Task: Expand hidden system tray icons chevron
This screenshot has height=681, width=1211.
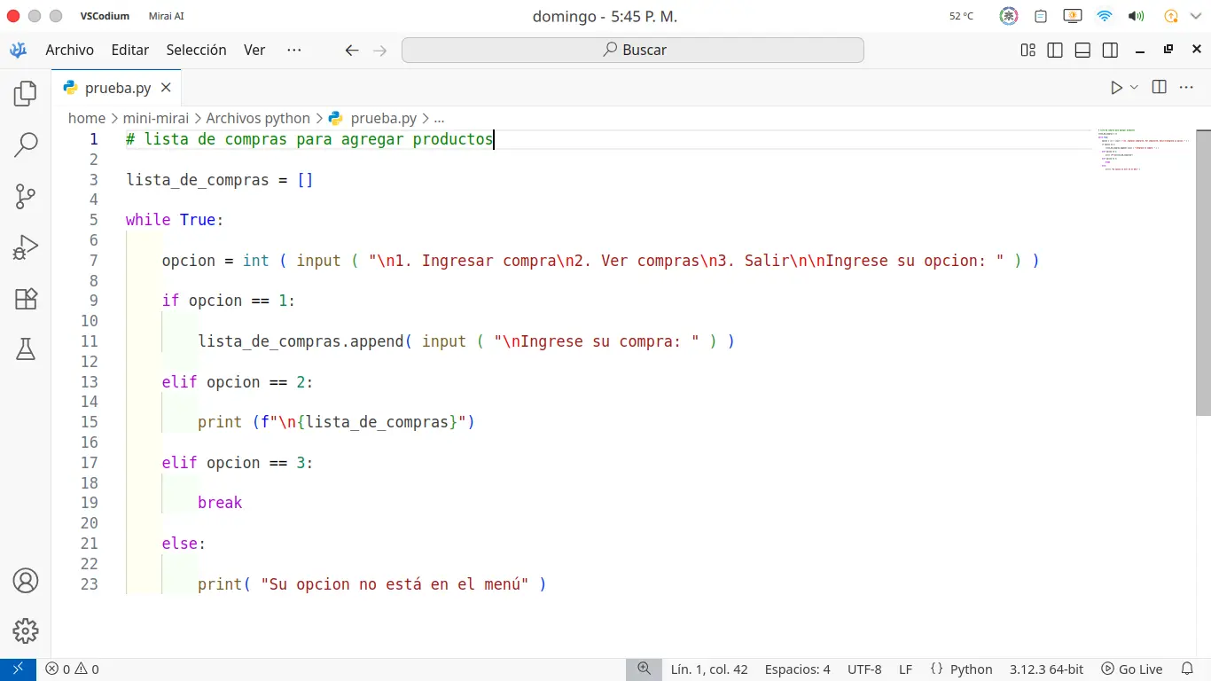Action: tap(1197, 16)
